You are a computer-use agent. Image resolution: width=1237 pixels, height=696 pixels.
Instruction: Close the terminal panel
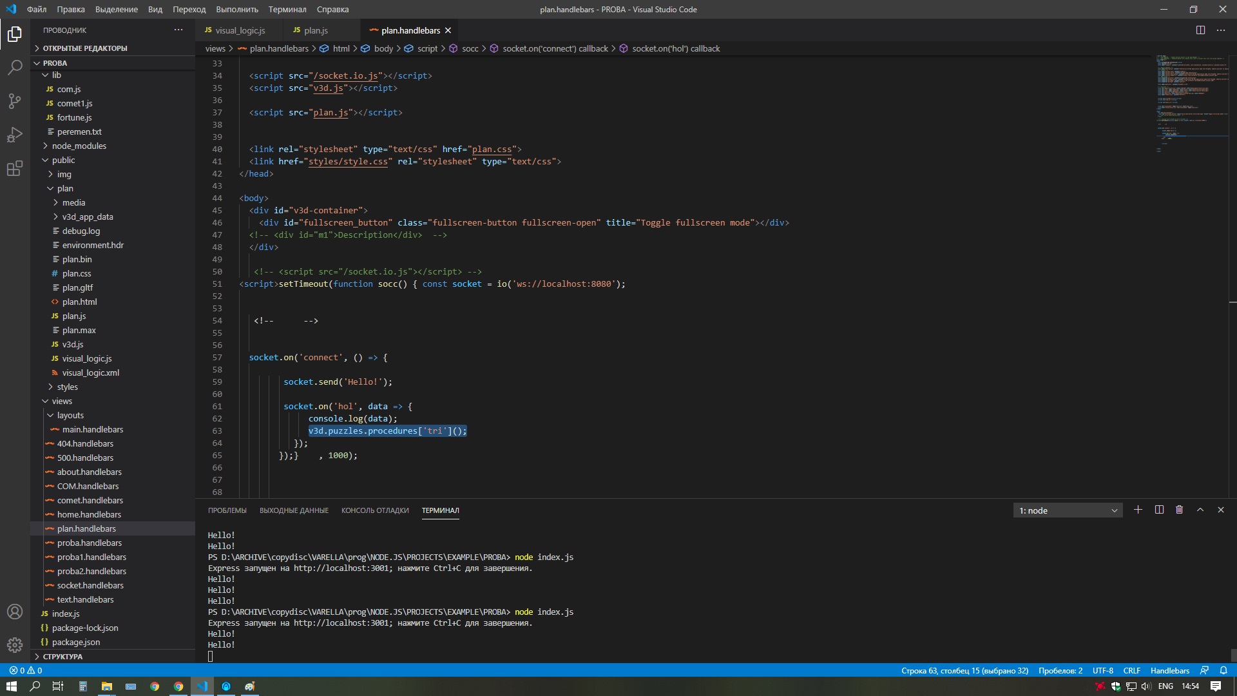[1220, 510]
